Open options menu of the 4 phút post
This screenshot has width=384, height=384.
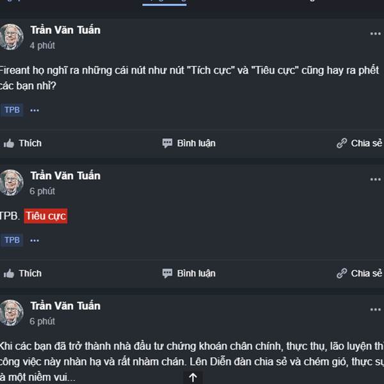375,33
